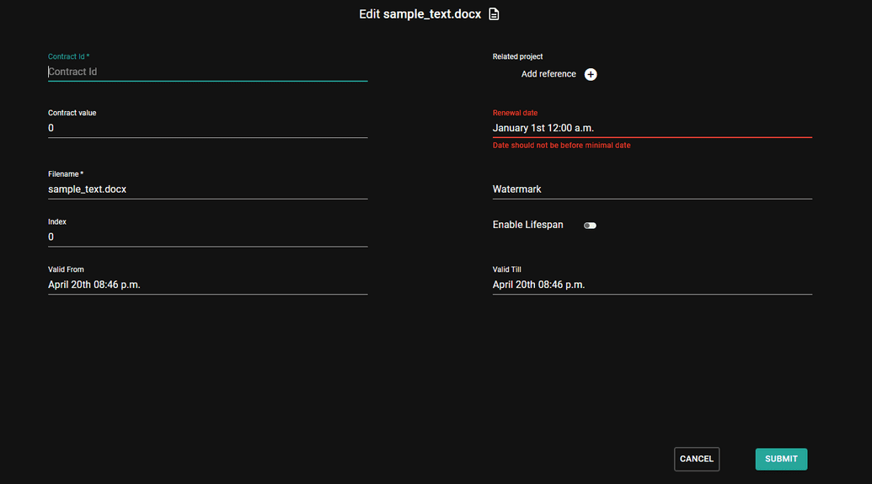Edit the Contract value field
The image size is (872, 484).
(207, 128)
